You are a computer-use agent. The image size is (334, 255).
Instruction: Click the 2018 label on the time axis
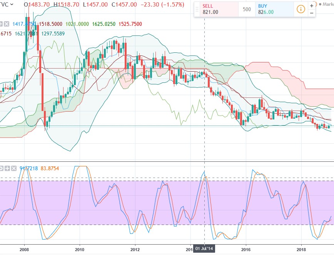pos(301,250)
